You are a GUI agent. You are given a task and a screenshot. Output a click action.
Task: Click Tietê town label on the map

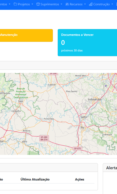pyautogui.click(x=21, y=101)
